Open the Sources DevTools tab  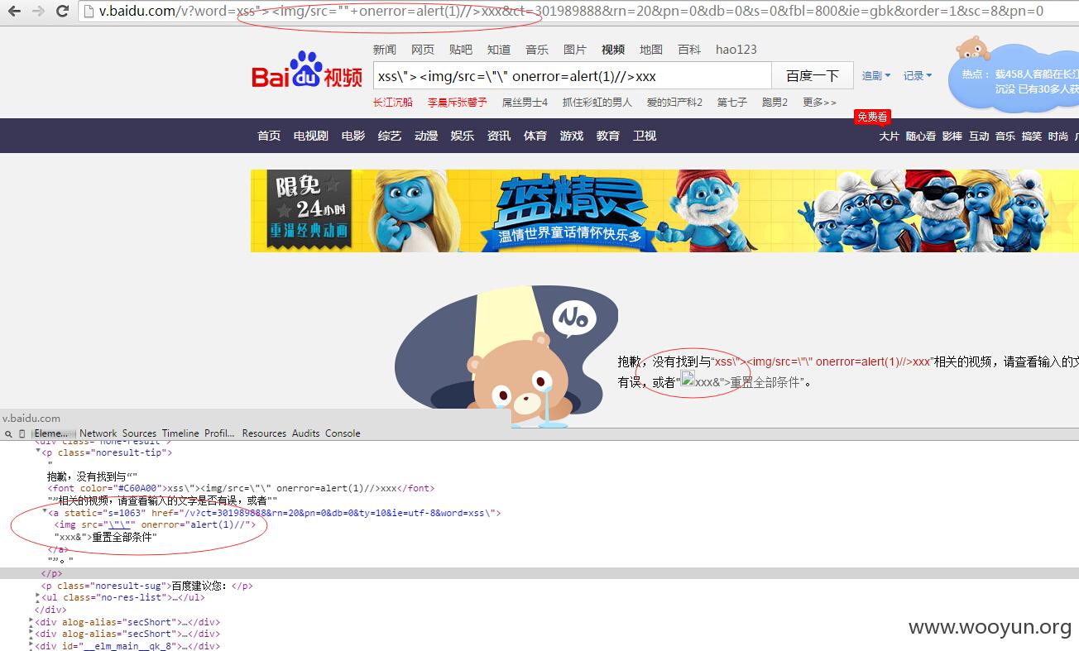139,433
